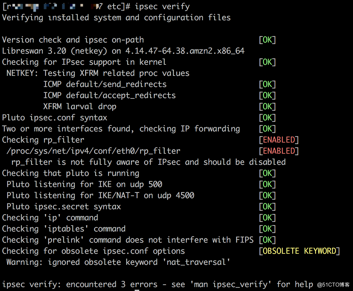Click 'Checking for obsolete ipsec.conf options' line

coord(93,251)
